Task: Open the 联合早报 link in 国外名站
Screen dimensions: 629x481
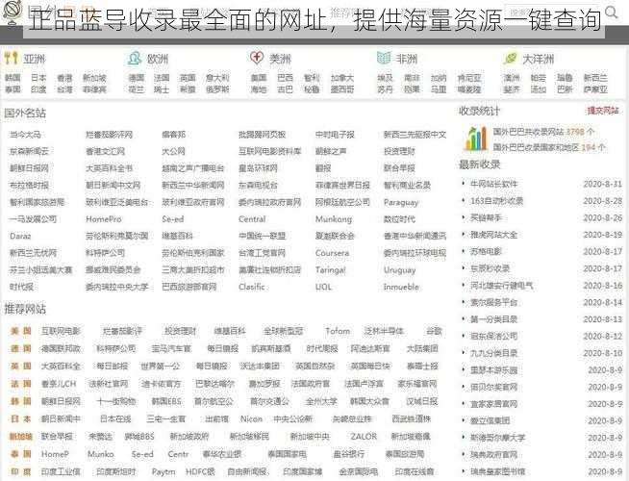Action: (399, 168)
